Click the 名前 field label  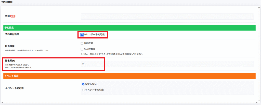(7, 16)
